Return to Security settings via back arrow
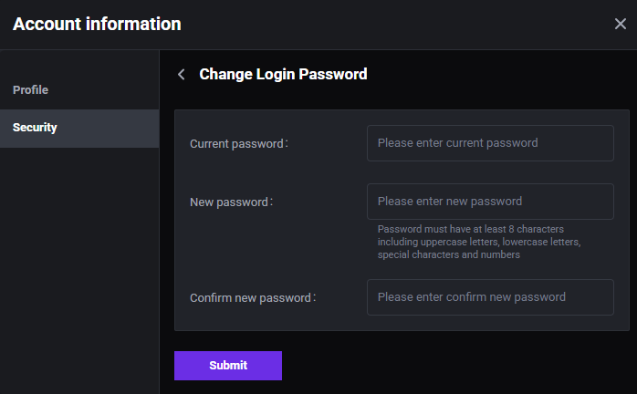The image size is (637, 394). tap(182, 75)
